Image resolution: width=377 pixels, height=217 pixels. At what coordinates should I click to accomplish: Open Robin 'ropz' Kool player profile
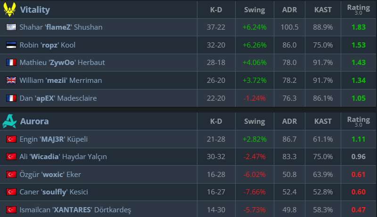pyautogui.click(x=47, y=45)
